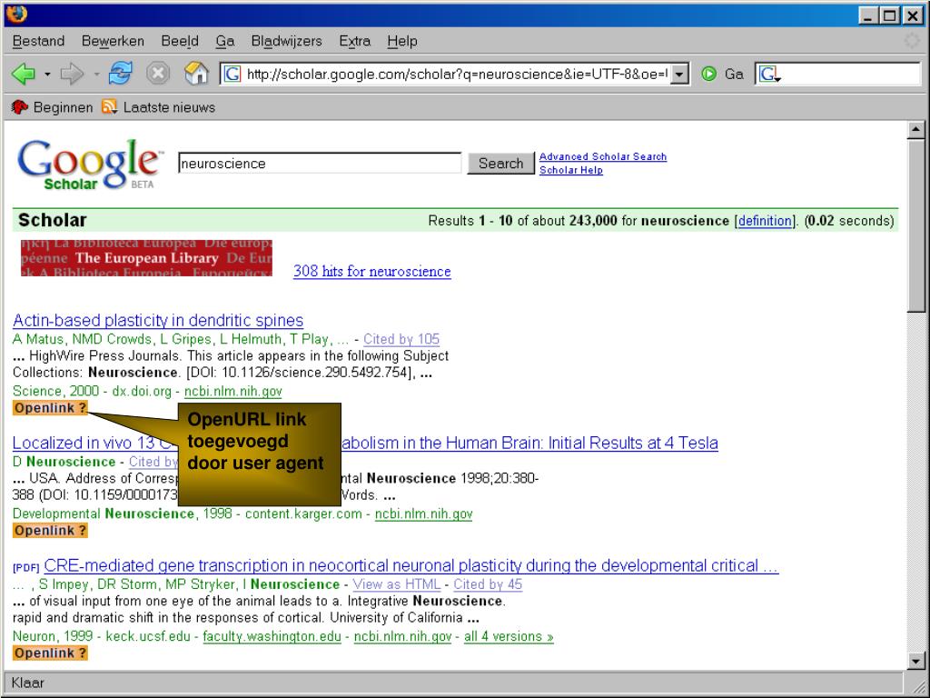The height and width of the screenshot is (698, 930).
Task: Click the Klaar status bar text
Action: click(x=28, y=683)
